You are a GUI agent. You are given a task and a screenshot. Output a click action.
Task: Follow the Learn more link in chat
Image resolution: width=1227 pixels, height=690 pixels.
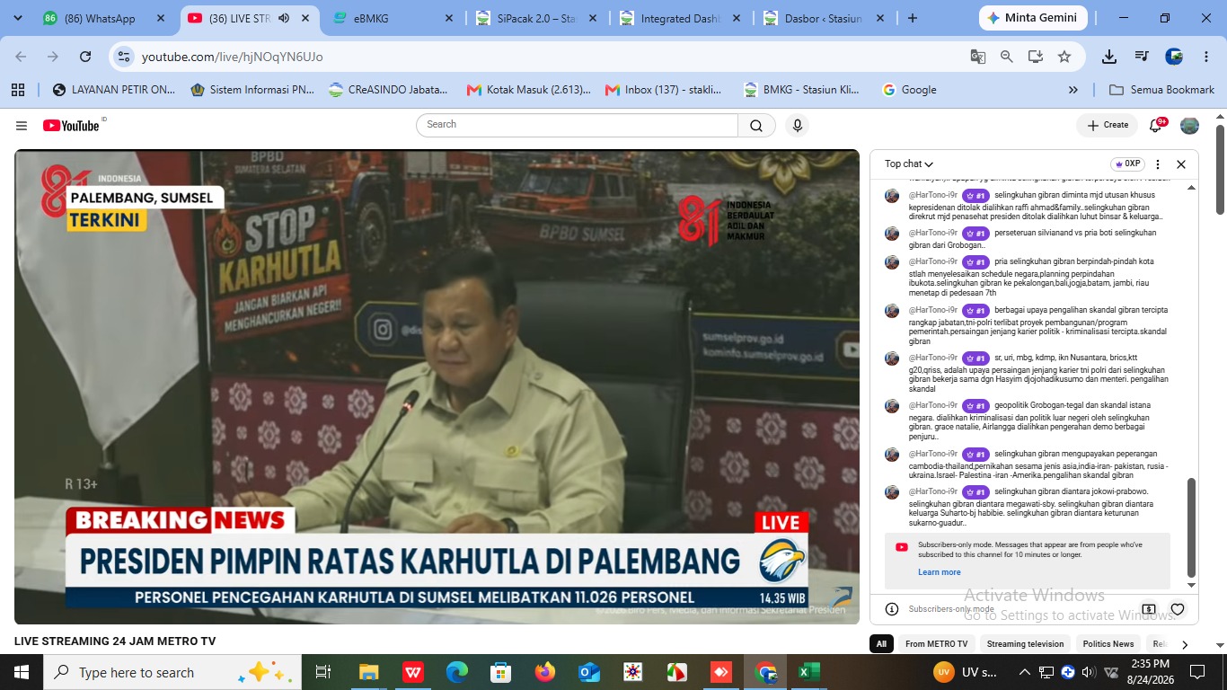[940, 572]
